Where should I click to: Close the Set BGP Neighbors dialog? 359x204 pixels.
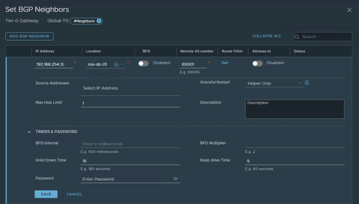[349, 10]
